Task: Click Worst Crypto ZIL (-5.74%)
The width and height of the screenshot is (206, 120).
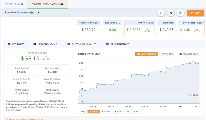Action: tap(22, 93)
